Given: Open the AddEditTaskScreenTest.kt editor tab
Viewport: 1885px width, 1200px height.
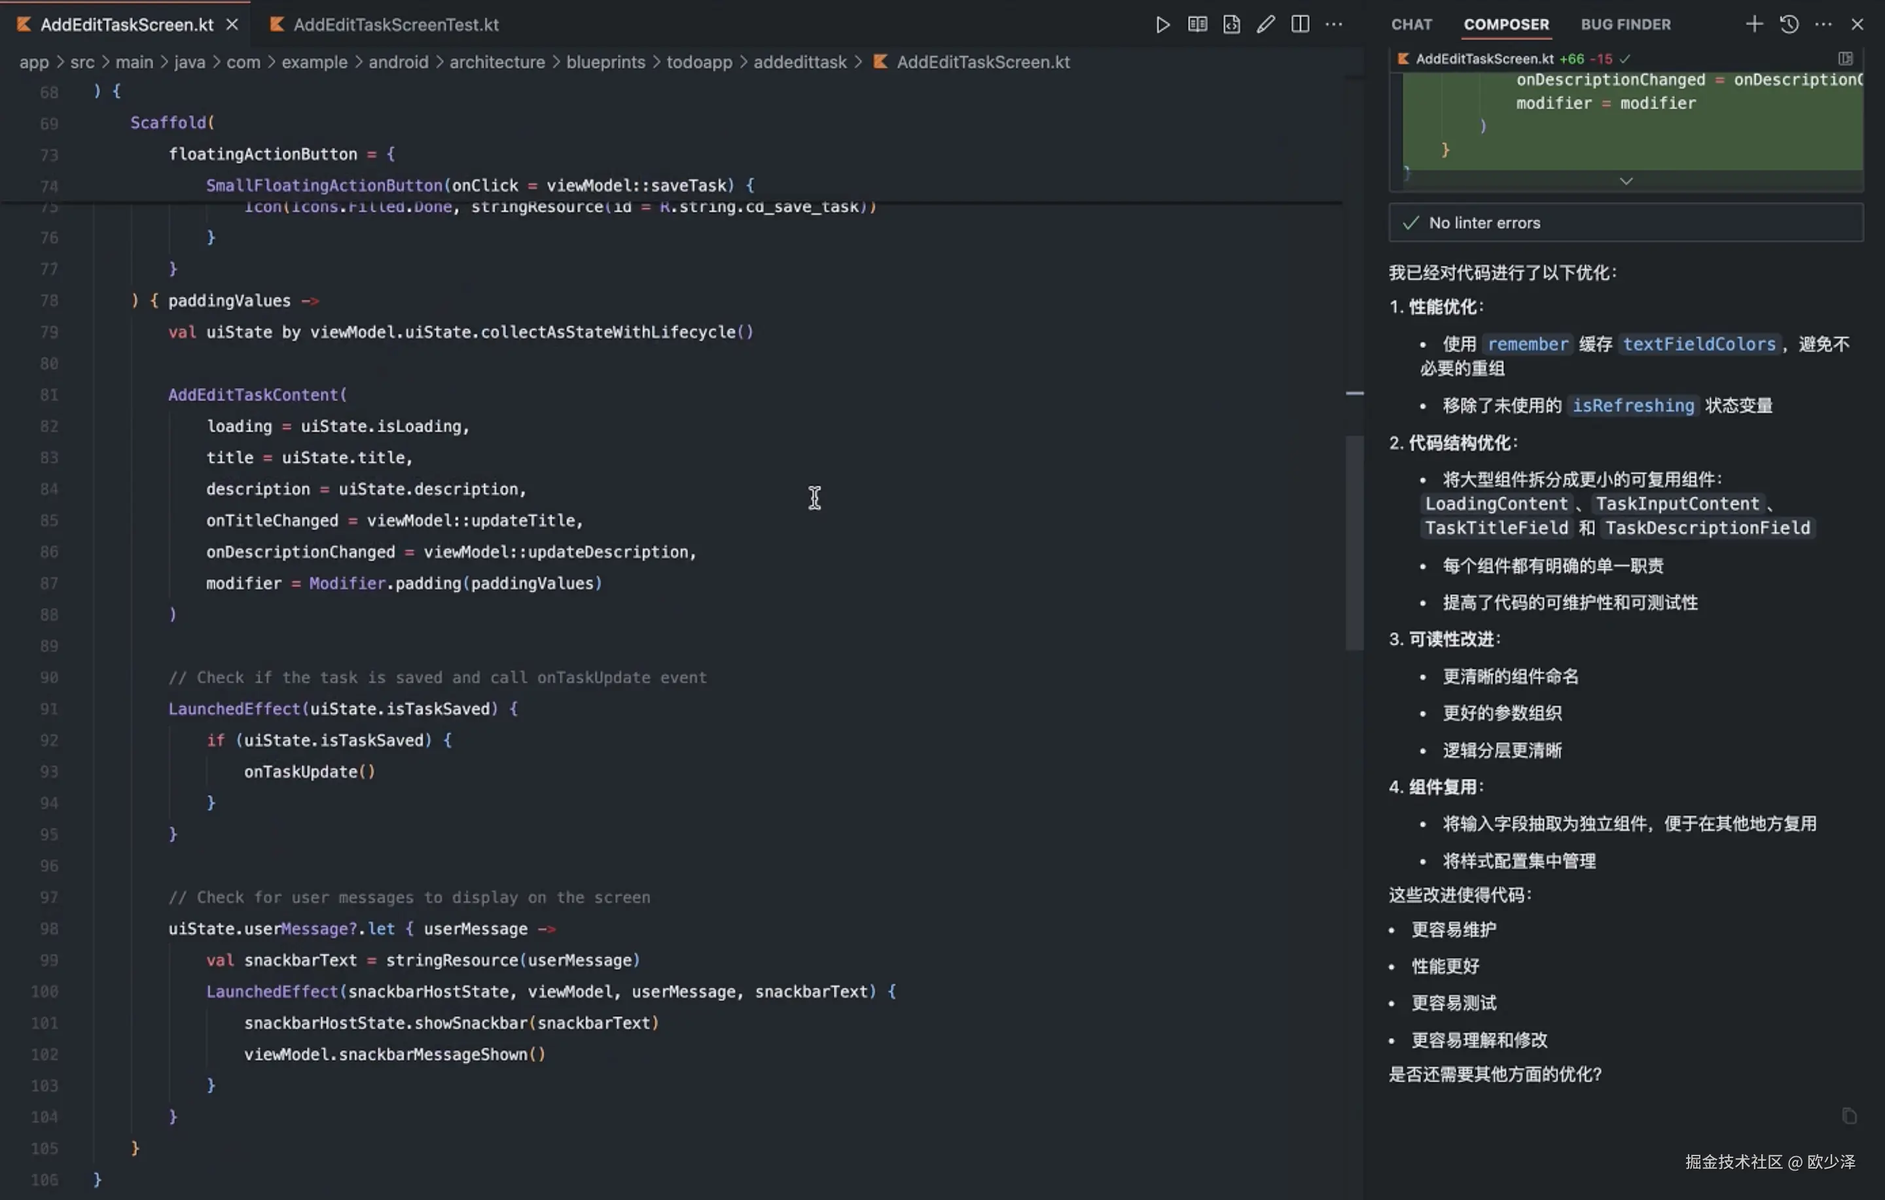Looking at the screenshot, I should [x=395, y=24].
